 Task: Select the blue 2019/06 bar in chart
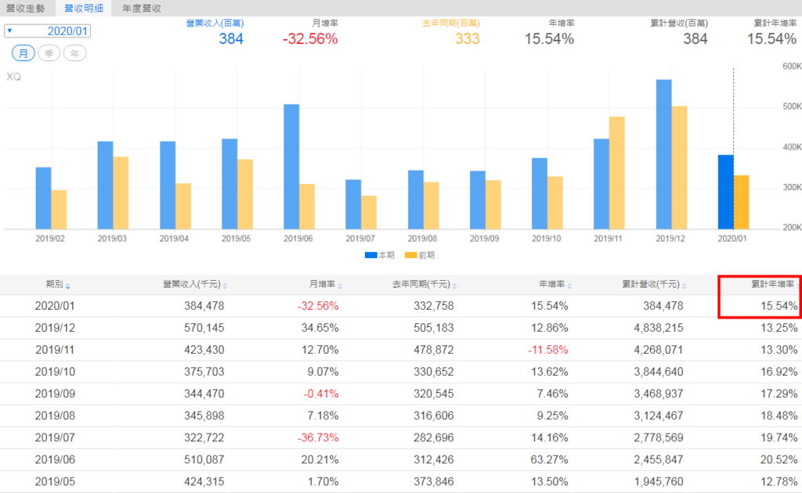pyautogui.click(x=291, y=167)
